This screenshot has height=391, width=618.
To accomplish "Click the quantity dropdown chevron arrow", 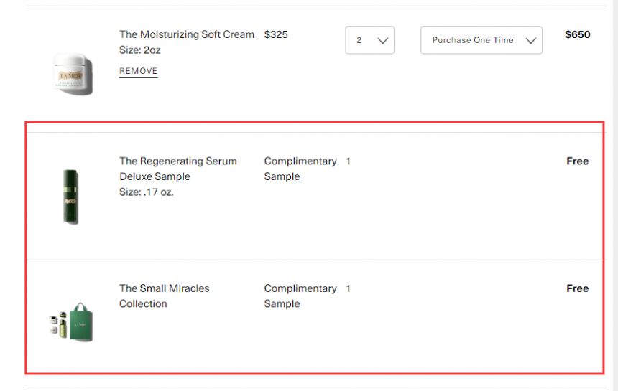I will coord(383,40).
